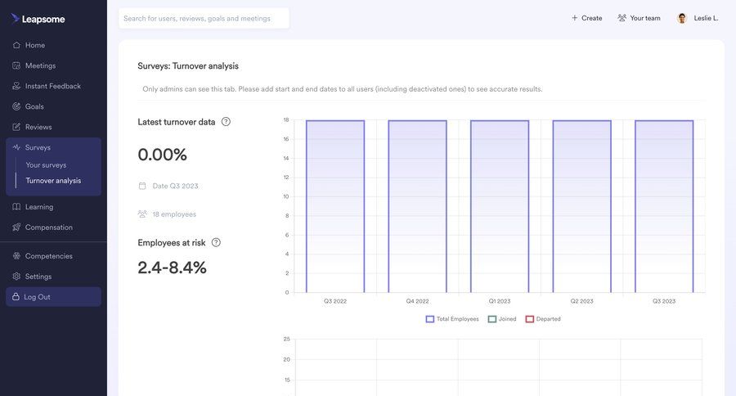Click the Latest turnover data label
736x396 pixels.
pyautogui.click(x=177, y=122)
